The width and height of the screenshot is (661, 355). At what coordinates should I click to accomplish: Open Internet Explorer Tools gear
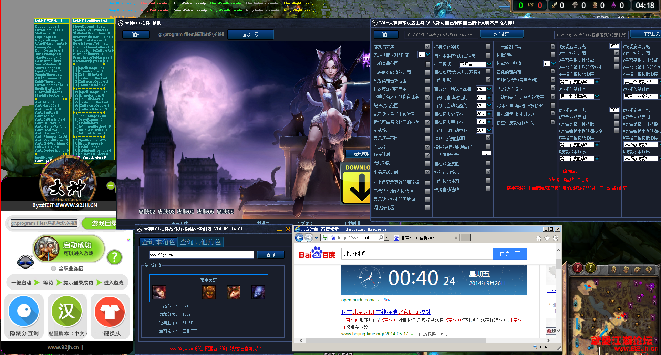[x=556, y=238]
